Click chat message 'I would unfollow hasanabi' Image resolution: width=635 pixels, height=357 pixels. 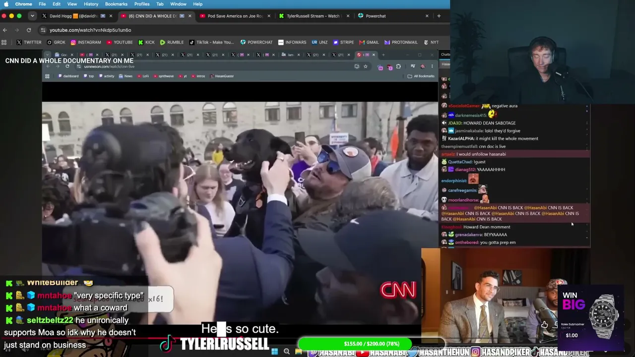pyautogui.click(x=481, y=154)
